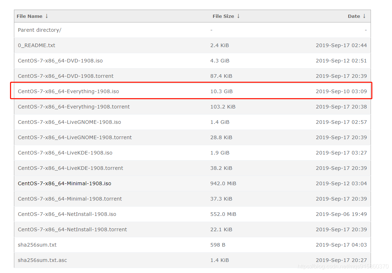Select date 2019-Sep-17 20:38

pos(341,107)
